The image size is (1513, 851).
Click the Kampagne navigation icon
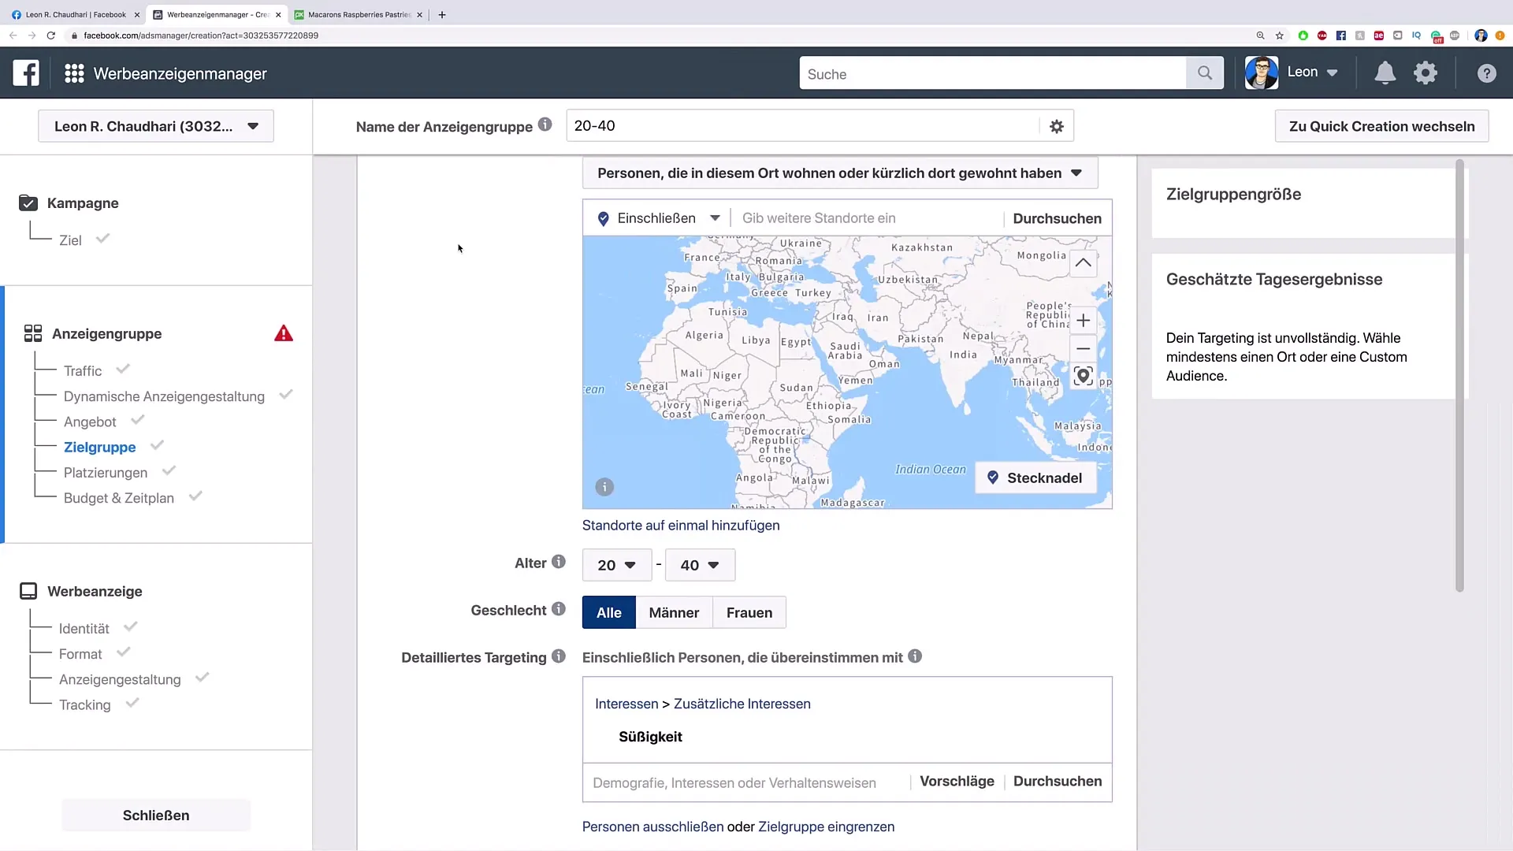(28, 203)
